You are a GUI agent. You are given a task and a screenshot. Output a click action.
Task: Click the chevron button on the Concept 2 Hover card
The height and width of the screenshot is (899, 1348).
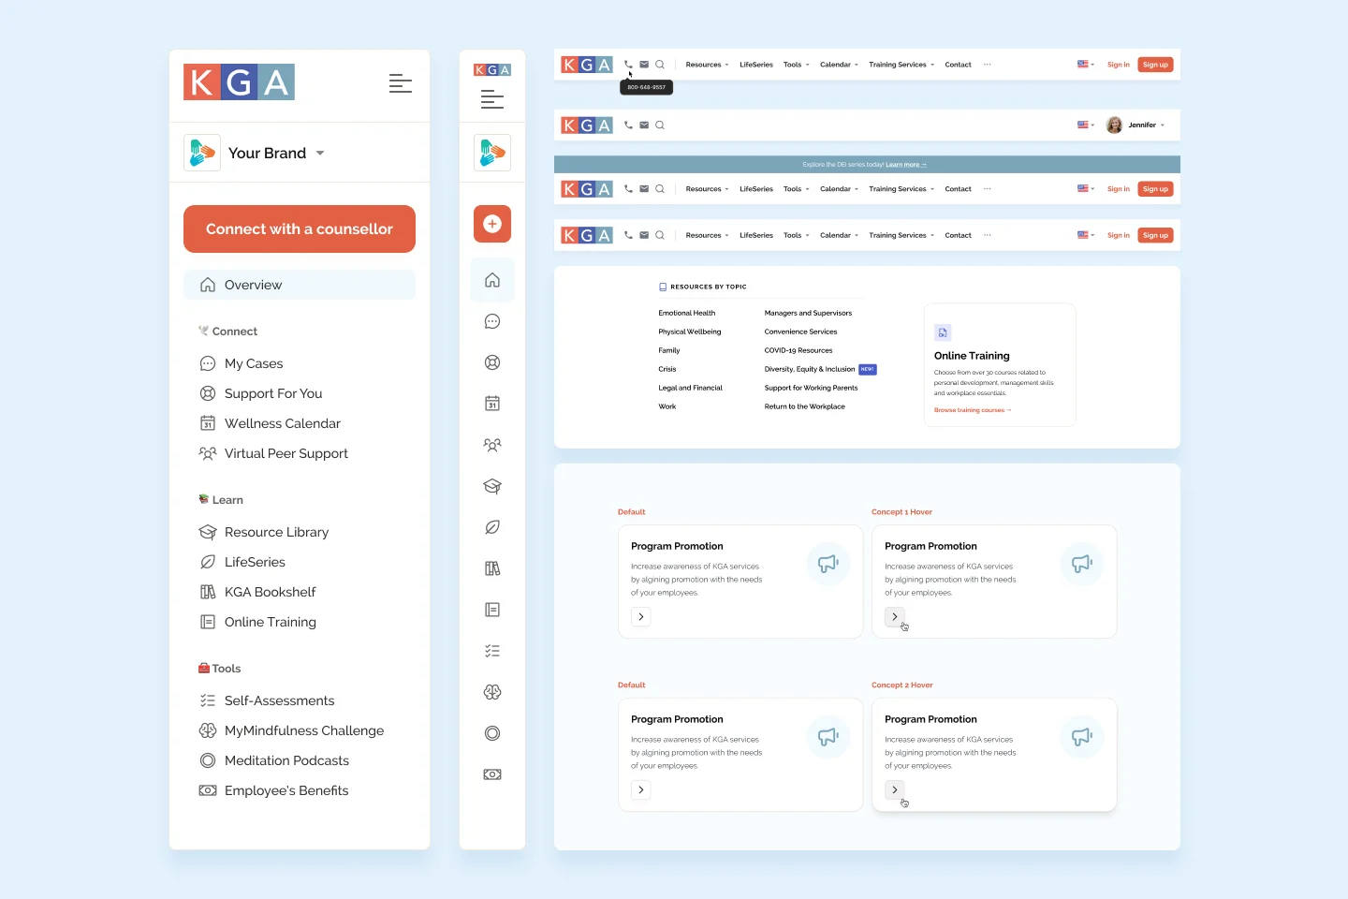point(895,790)
